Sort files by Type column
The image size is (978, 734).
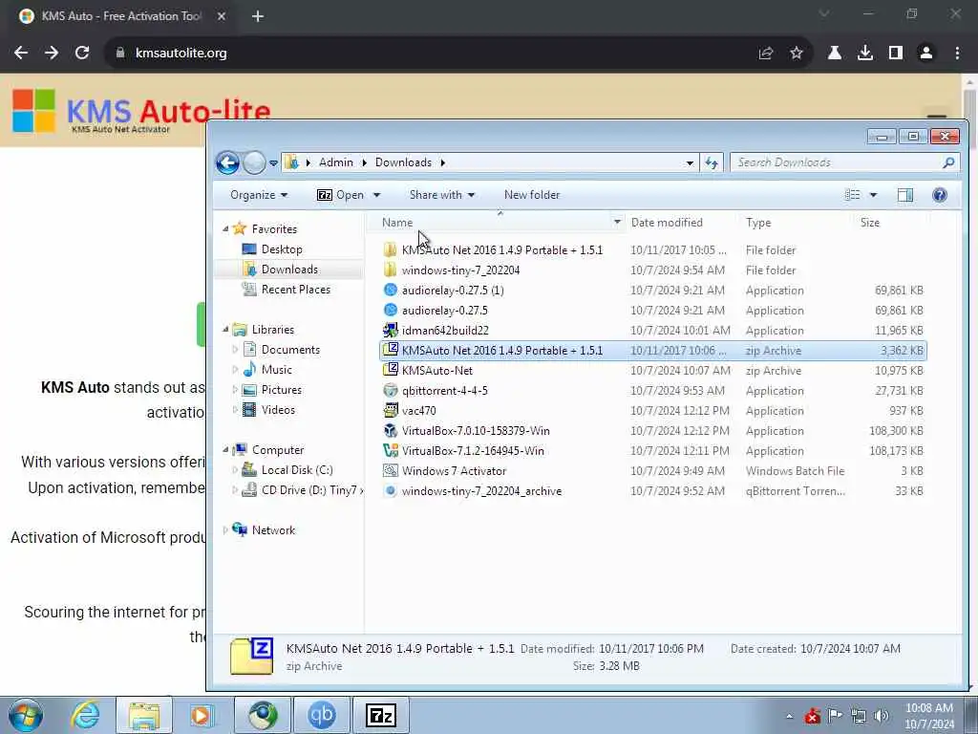758,223
